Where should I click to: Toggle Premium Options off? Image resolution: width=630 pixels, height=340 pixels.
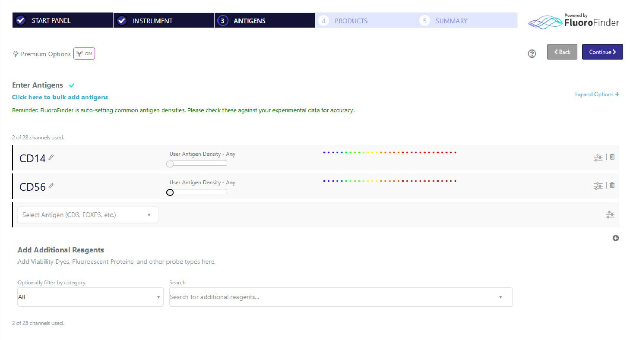84,54
